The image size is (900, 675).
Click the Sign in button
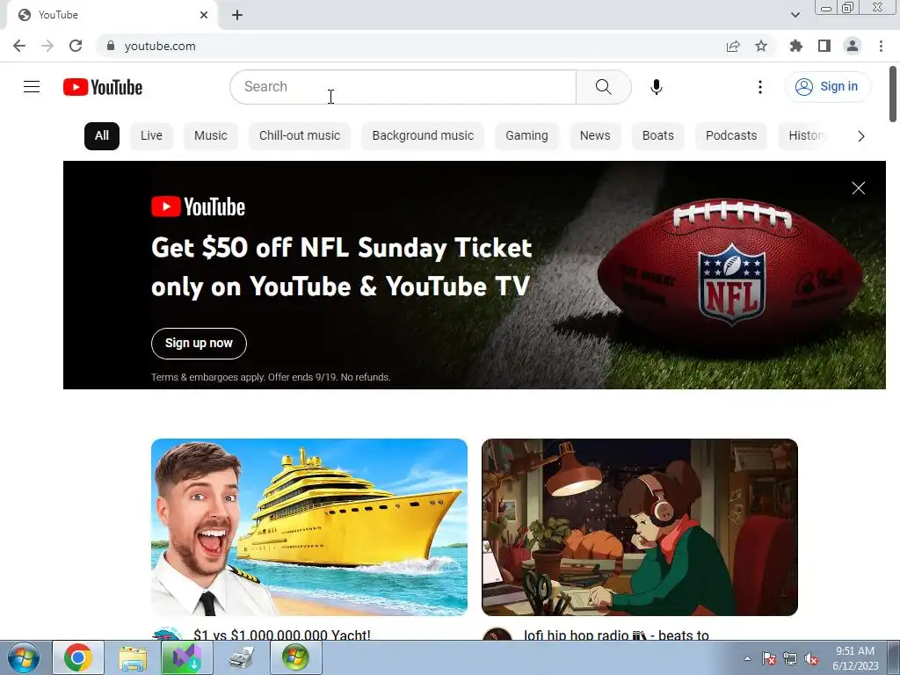(827, 87)
